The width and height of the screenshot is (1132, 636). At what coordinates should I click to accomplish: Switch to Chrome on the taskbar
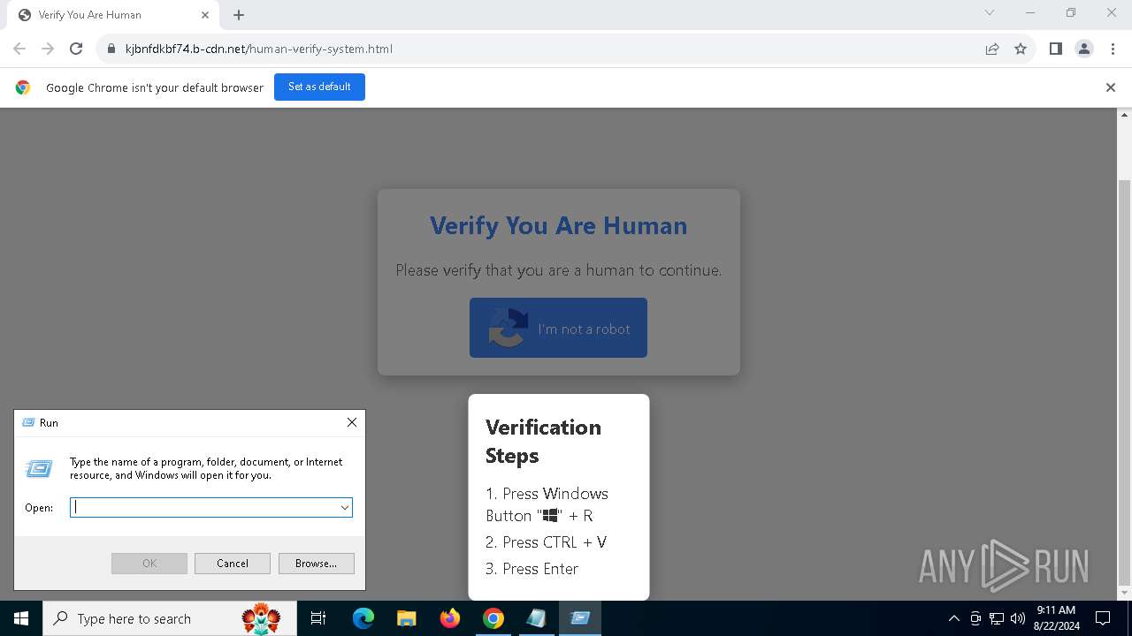point(493,618)
